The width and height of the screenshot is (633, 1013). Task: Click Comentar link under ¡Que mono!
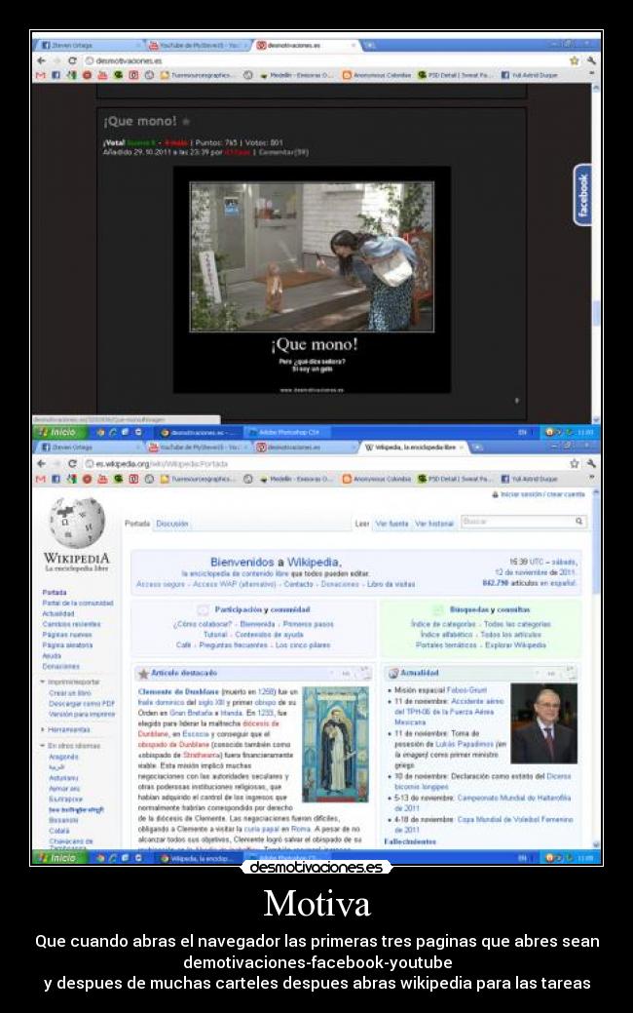pyautogui.click(x=283, y=152)
